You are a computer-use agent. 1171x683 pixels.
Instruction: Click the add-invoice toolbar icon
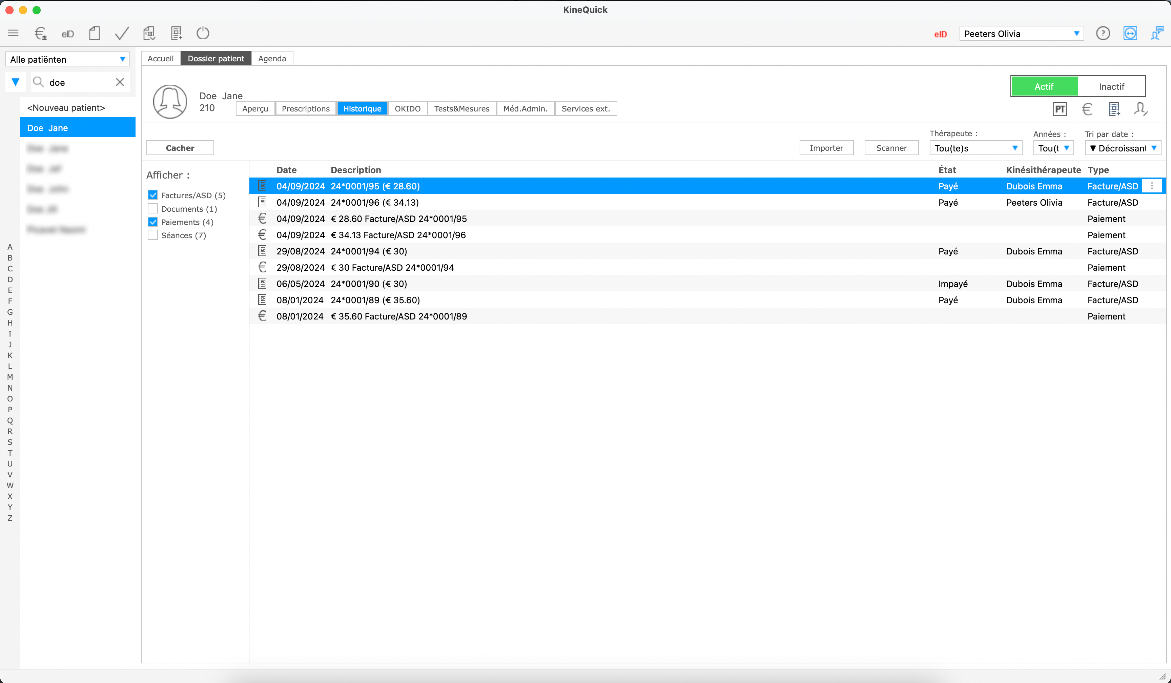coord(177,33)
